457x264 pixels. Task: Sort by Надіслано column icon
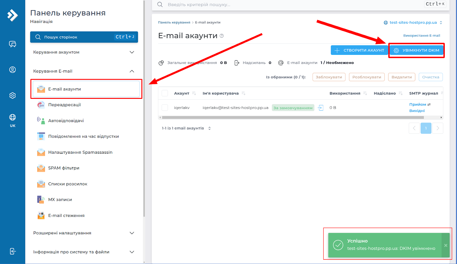tap(400, 93)
